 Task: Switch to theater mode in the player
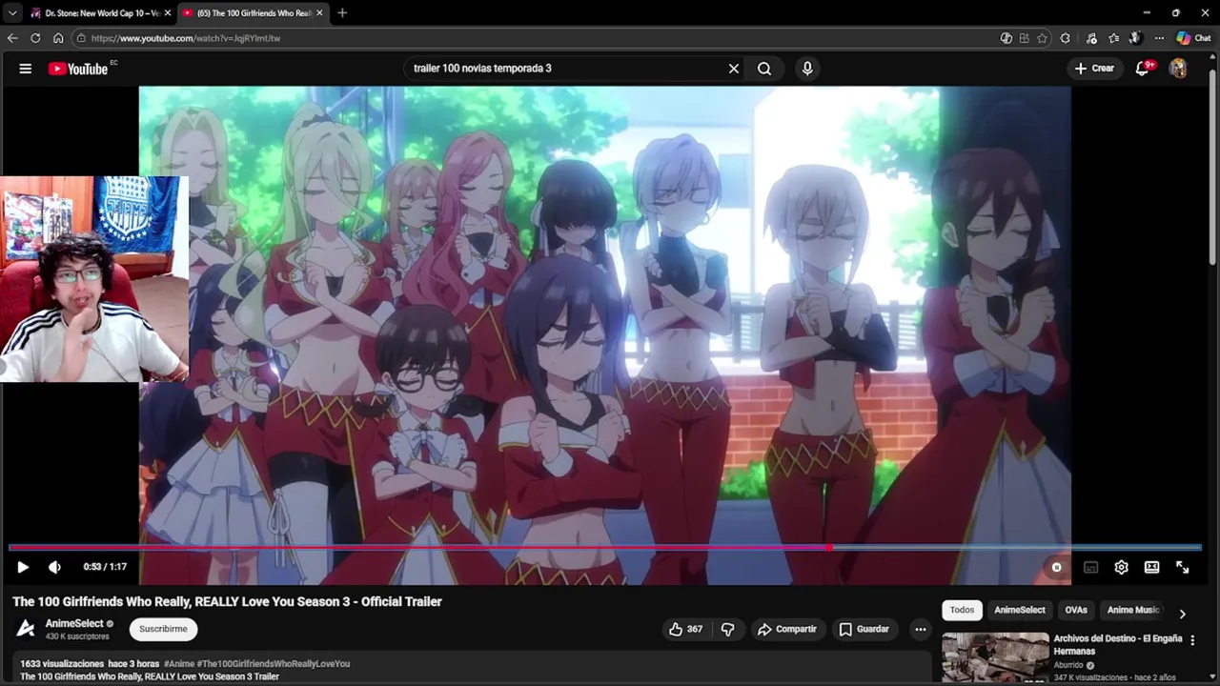pos(1151,567)
